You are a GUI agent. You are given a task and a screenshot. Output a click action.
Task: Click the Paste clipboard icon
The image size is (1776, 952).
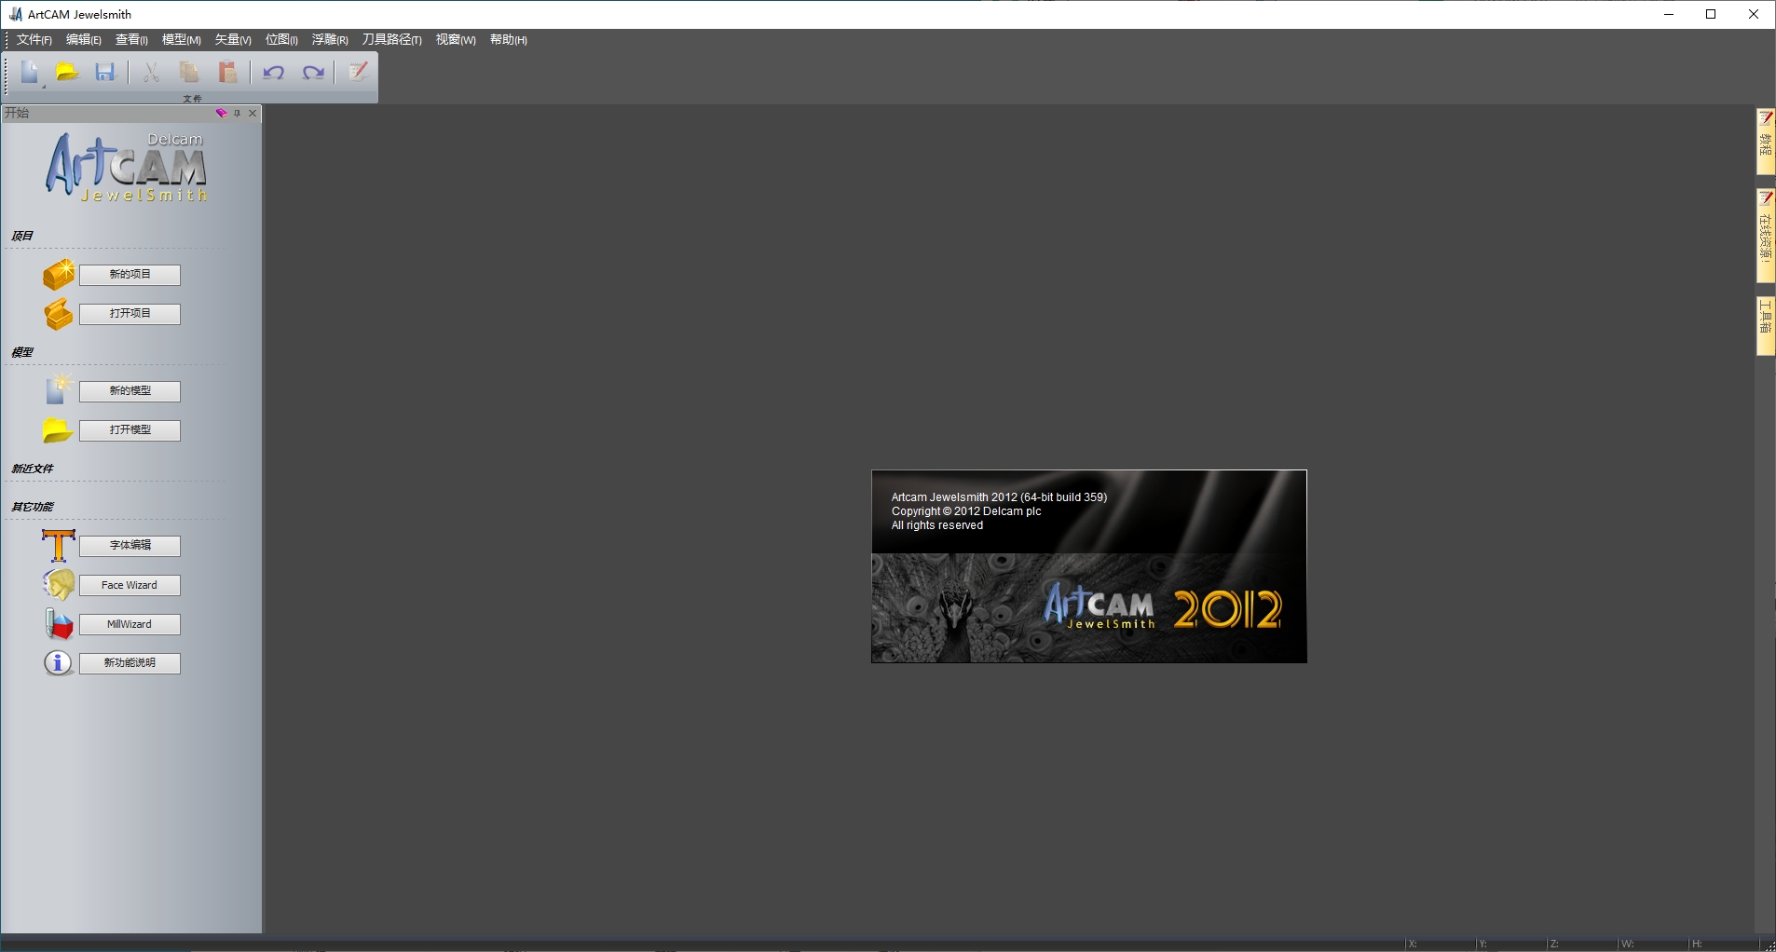pos(227,73)
